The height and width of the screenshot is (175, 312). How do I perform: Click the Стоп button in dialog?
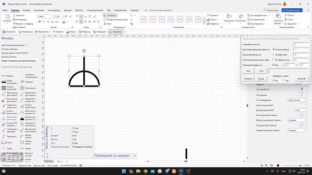point(261,71)
